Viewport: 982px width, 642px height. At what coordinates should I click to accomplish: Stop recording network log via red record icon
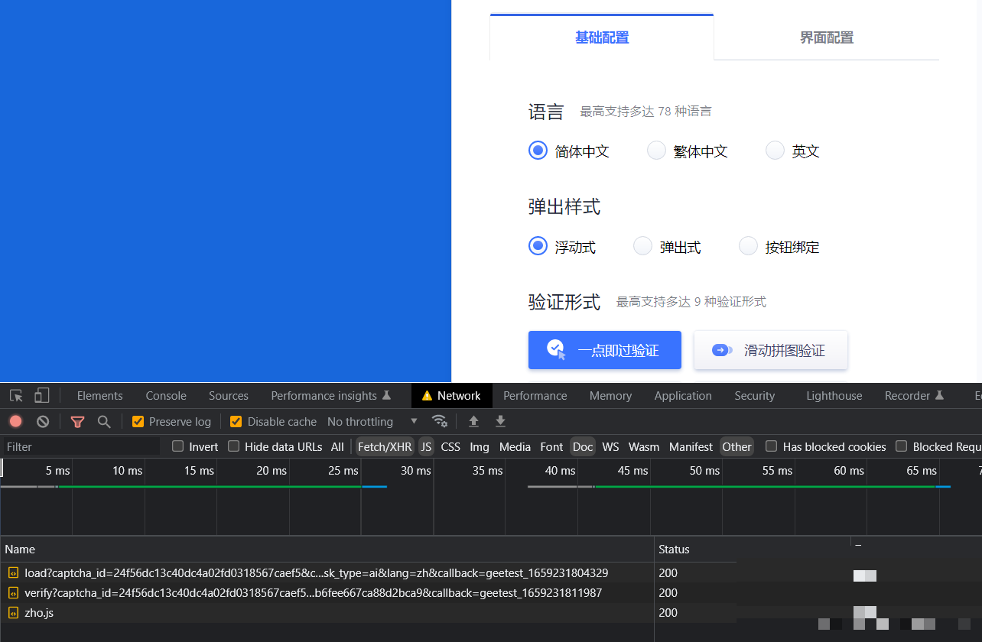click(15, 421)
